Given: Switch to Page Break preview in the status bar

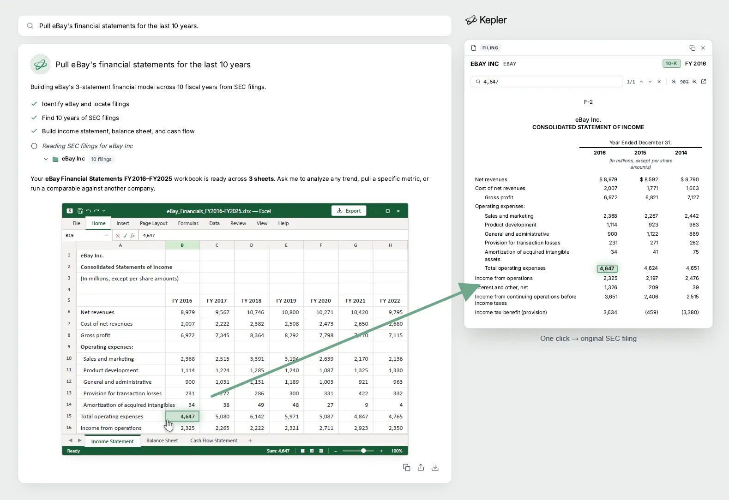Looking at the screenshot, I should pos(321,451).
